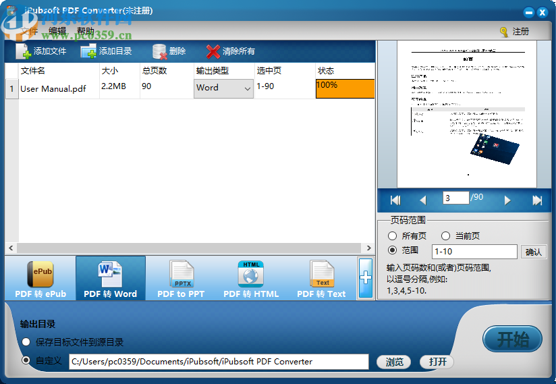The image size is (556, 384).
Task: Click the red X Clear All icon
Action: coord(213,51)
